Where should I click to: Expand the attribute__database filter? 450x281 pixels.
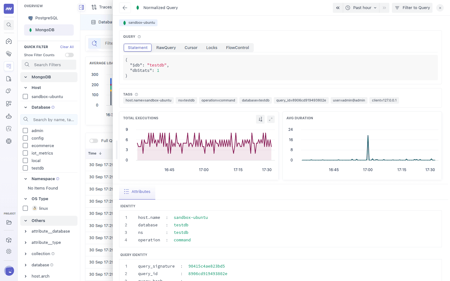(x=26, y=231)
